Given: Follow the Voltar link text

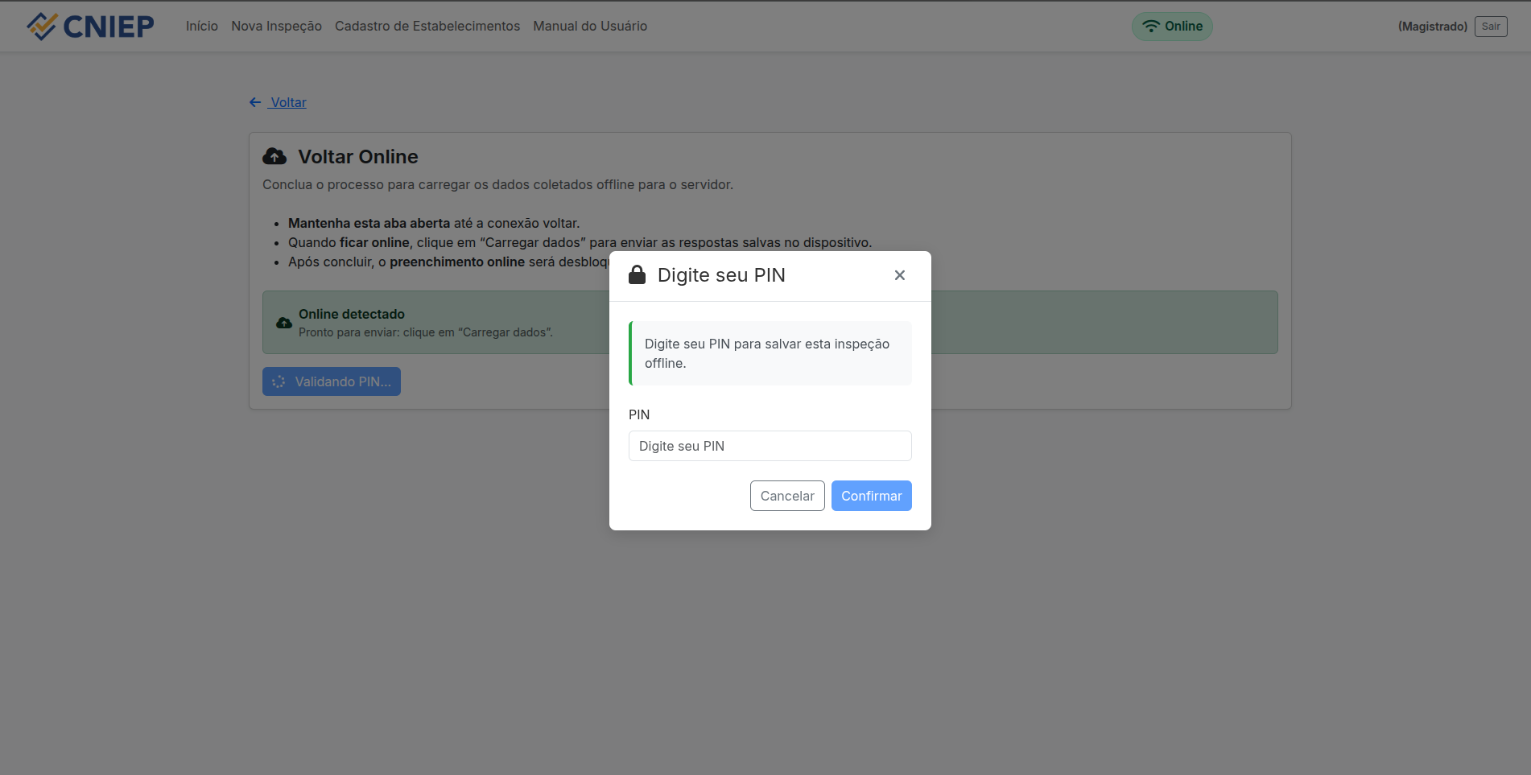Looking at the screenshot, I should tap(288, 102).
